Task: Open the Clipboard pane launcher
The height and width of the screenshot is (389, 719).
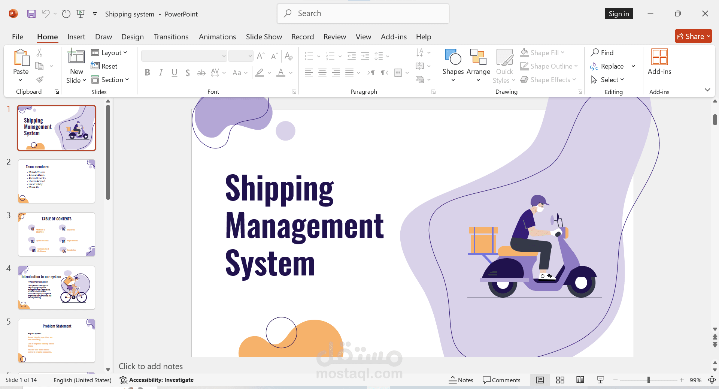Action: pyautogui.click(x=57, y=92)
